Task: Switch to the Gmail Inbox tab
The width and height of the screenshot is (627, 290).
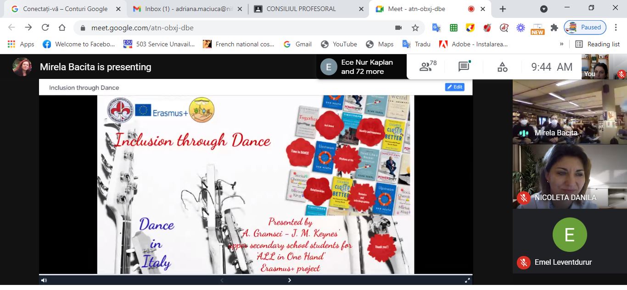Action: 186,9
